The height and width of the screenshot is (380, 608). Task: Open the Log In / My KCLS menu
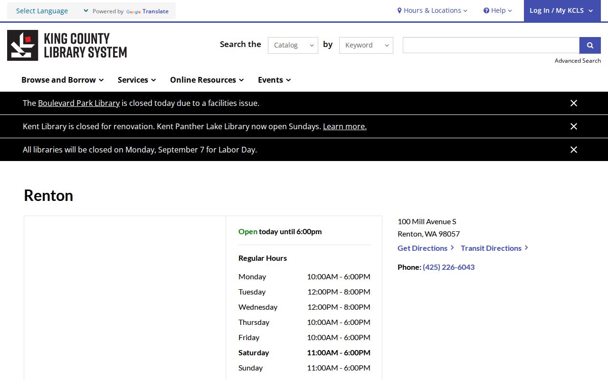pos(561,10)
